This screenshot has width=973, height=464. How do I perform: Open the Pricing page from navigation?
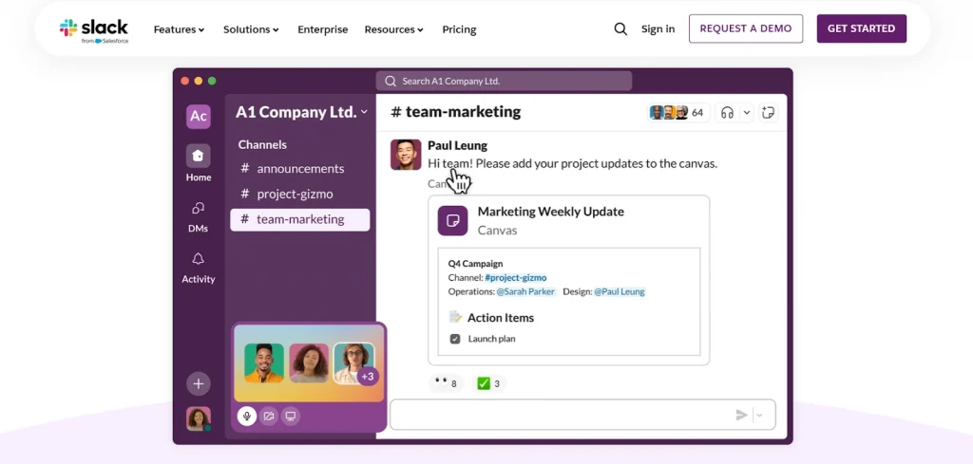pyautogui.click(x=459, y=29)
